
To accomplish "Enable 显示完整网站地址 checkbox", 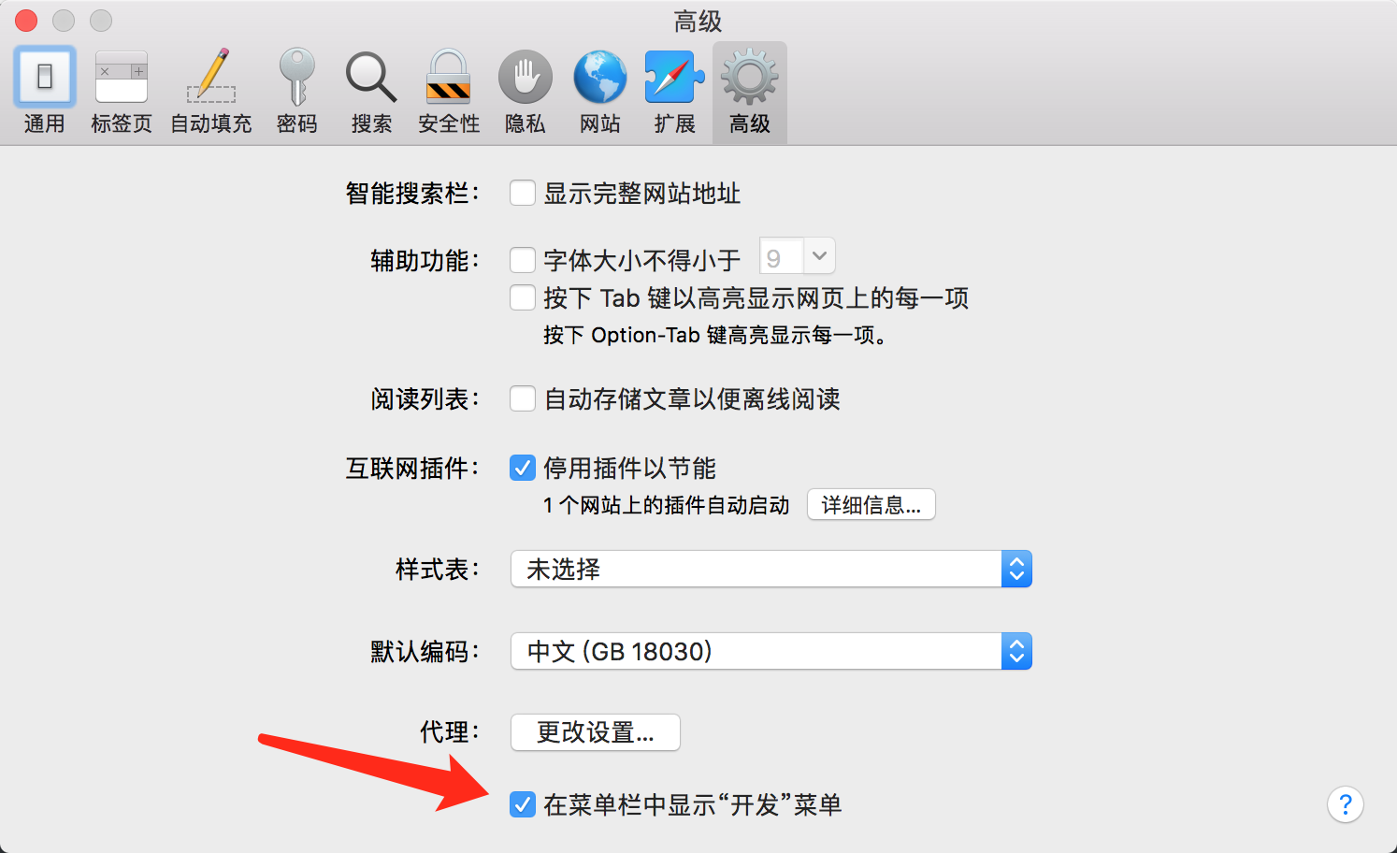I will (x=523, y=194).
